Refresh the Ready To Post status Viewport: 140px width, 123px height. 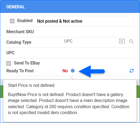[x=131, y=71]
